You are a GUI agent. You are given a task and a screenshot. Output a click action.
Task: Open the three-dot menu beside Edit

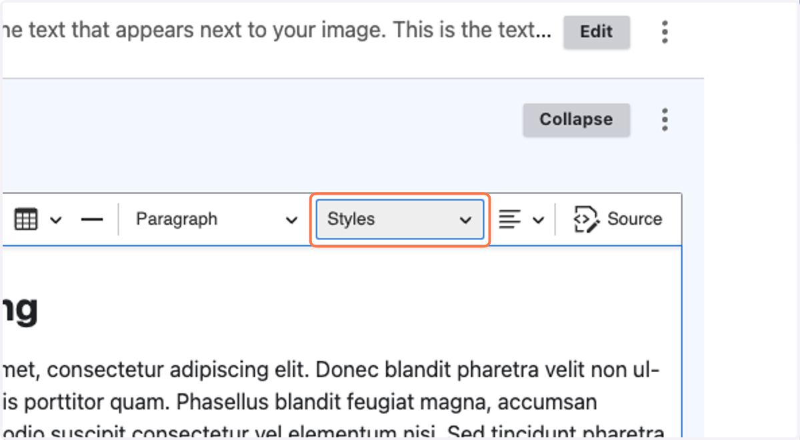(664, 32)
